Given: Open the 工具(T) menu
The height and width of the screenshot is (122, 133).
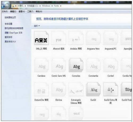Looking at the screenshot, I should click(30, 11).
